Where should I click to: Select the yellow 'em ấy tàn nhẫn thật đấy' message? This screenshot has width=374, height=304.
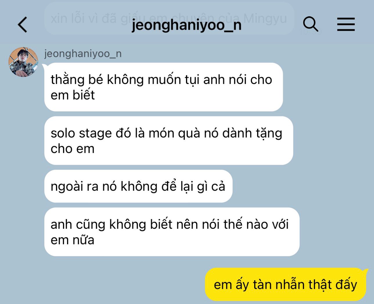(x=286, y=284)
